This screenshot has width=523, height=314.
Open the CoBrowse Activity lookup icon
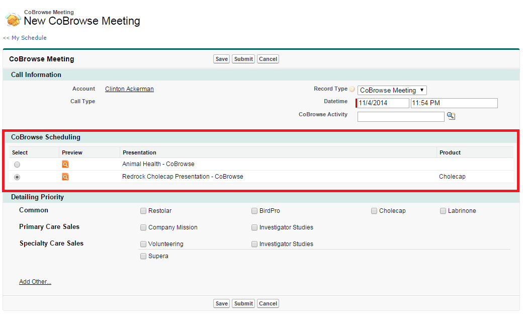pos(451,116)
